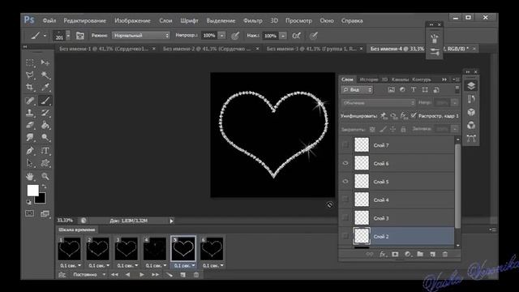The width and height of the screenshot is (519, 292).
Task: Open the Редактирование menu
Action: click(x=84, y=20)
